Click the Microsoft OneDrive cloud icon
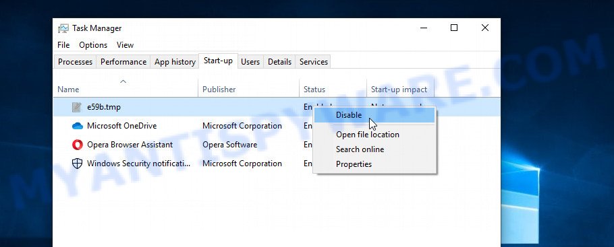Image resolution: width=614 pixels, height=247 pixels. 78,126
